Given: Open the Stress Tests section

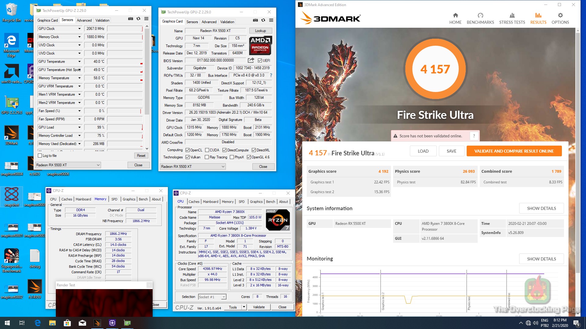Looking at the screenshot, I should pyautogui.click(x=512, y=18).
